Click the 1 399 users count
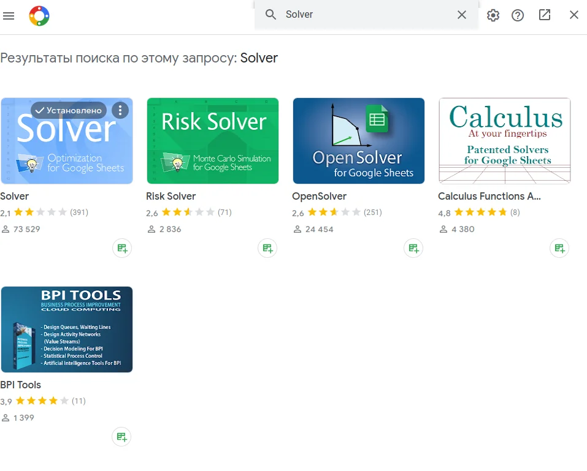This screenshot has width=587, height=471. pyautogui.click(x=23, y=418)
